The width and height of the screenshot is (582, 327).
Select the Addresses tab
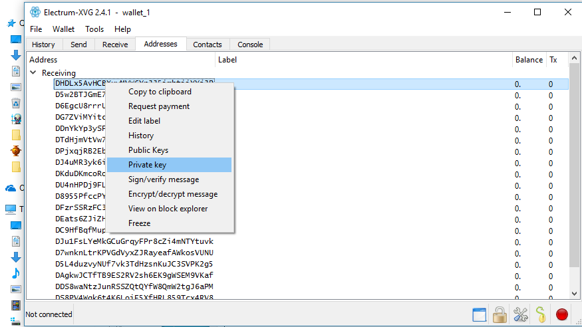(161, 44)
